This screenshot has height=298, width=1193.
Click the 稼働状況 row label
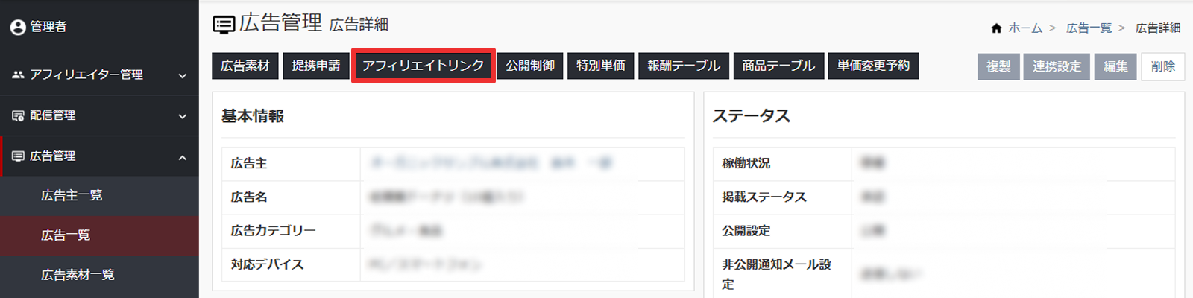point(746,163)
